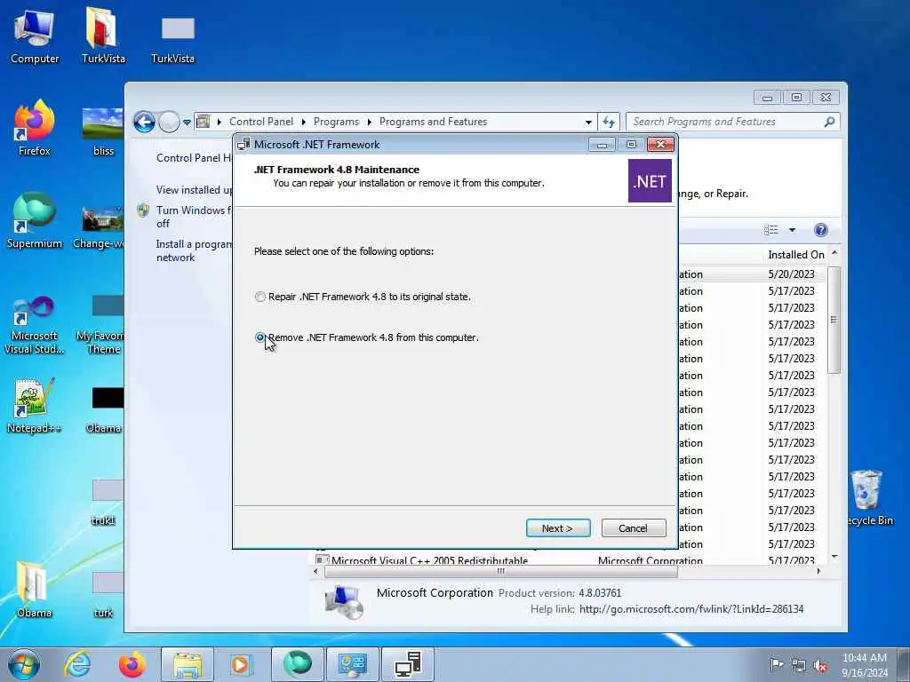Cancel the .NET Framework maintenance dialog
Screen dimensions: 910x682
click(633, 528)
